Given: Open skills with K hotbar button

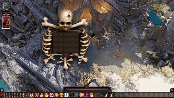Looking at the screenshot, I should [12, 95].
